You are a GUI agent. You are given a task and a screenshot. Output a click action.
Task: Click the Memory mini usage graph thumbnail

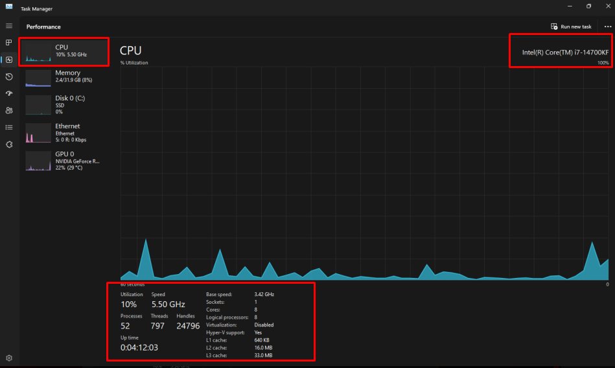38,78
